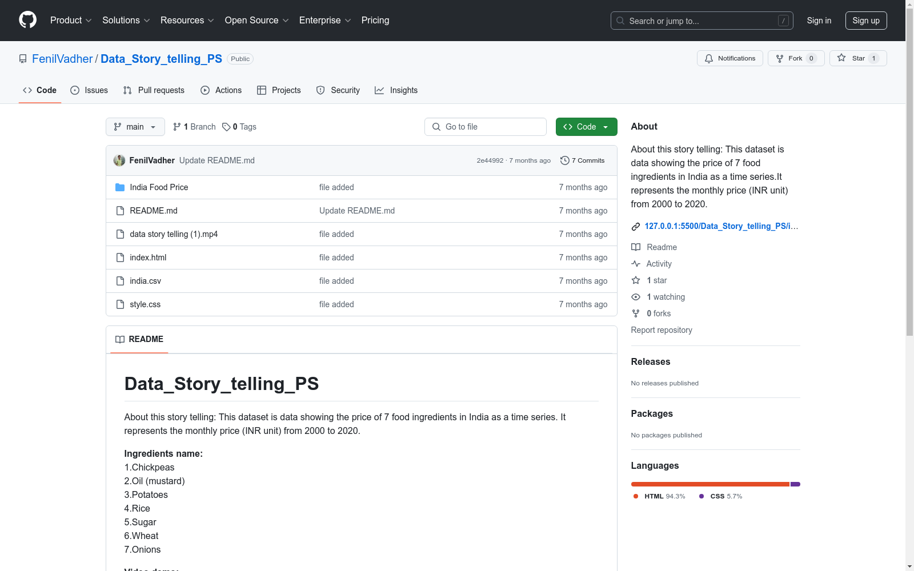
Task: Click the HTML 94.3% language link
Action: coord(659,496)
